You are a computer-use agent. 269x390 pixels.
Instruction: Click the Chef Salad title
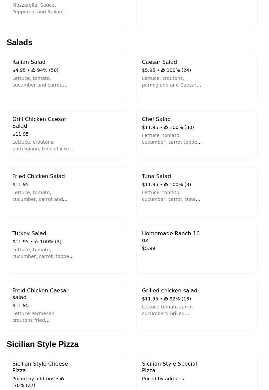coord(156,119)
